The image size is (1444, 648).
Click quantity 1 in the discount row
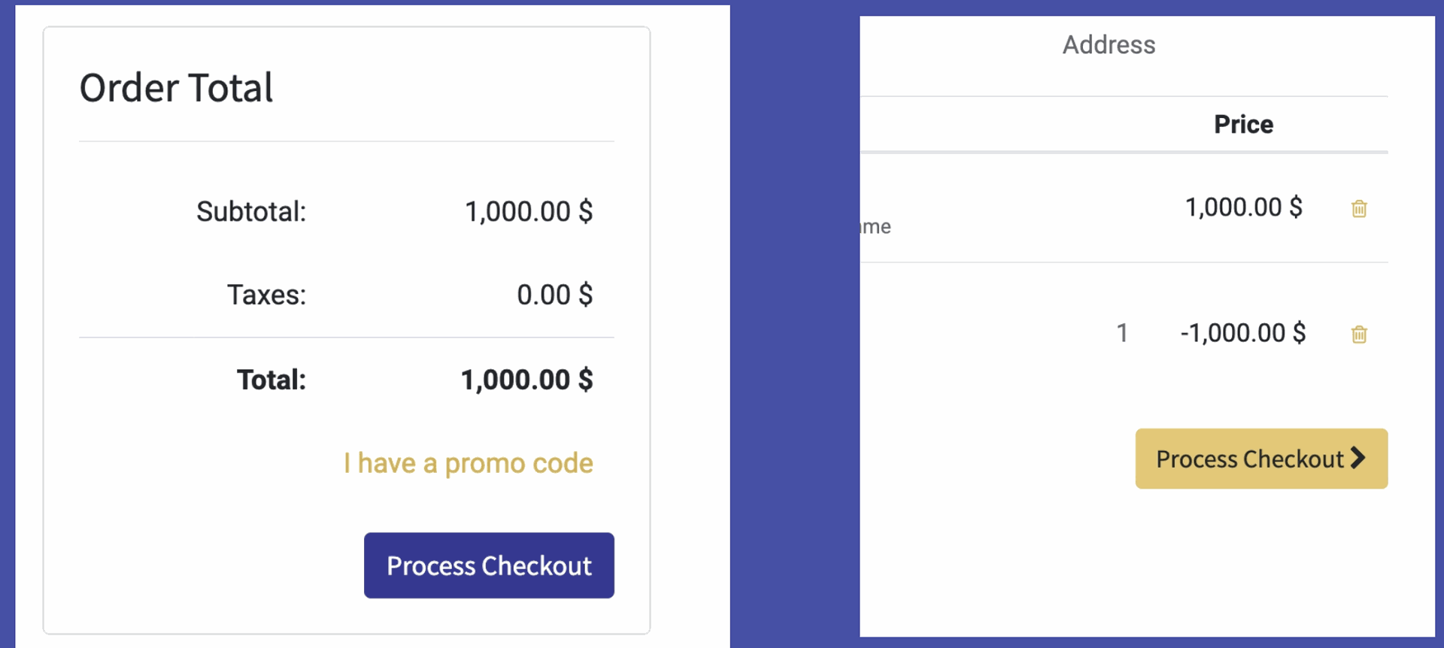(x=1122, y=333)
